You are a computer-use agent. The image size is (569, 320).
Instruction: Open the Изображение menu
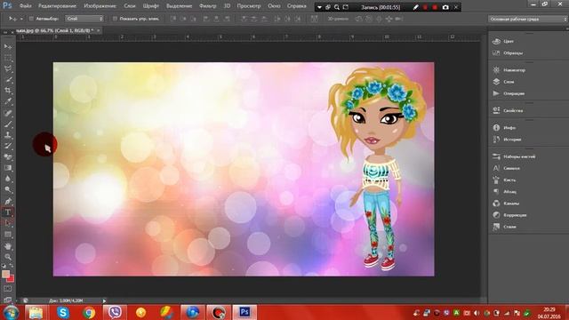click(x=100, y=6)
